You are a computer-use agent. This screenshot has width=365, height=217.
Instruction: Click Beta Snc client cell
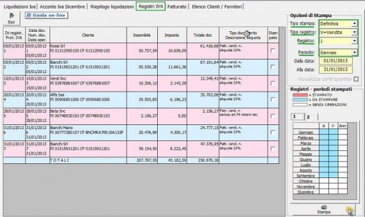click(88, 116)
